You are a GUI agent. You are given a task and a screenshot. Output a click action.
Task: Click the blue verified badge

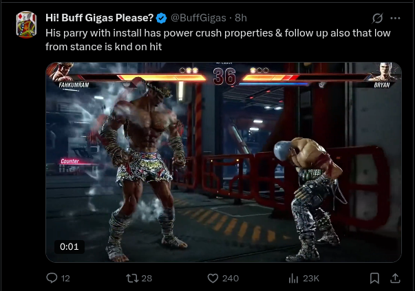162,18
